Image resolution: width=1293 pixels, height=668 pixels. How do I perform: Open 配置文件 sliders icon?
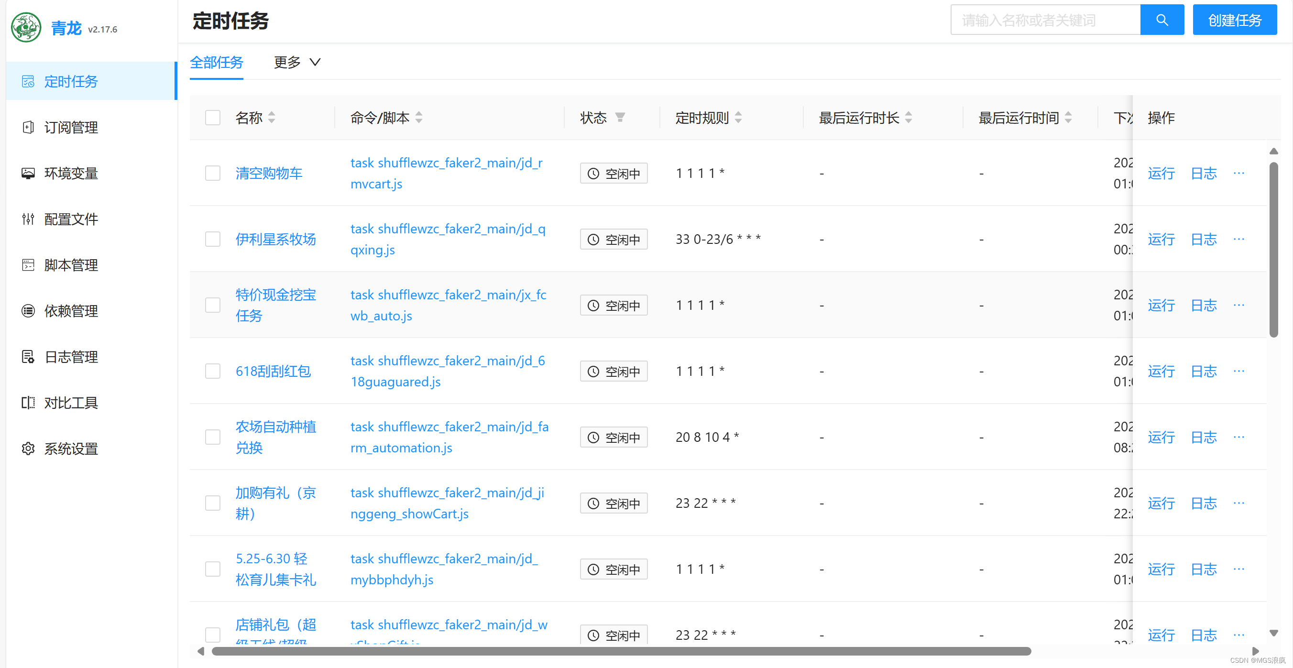(x=28, y=219)
